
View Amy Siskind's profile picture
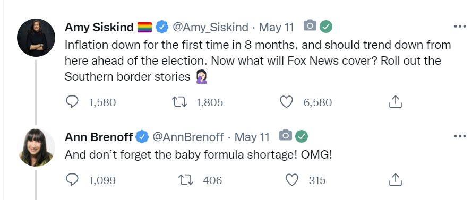click(x=36, y=38)
